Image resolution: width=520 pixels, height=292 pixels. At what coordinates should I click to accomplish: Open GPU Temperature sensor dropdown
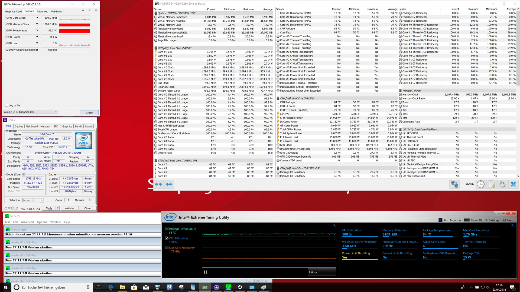point(37,31)
